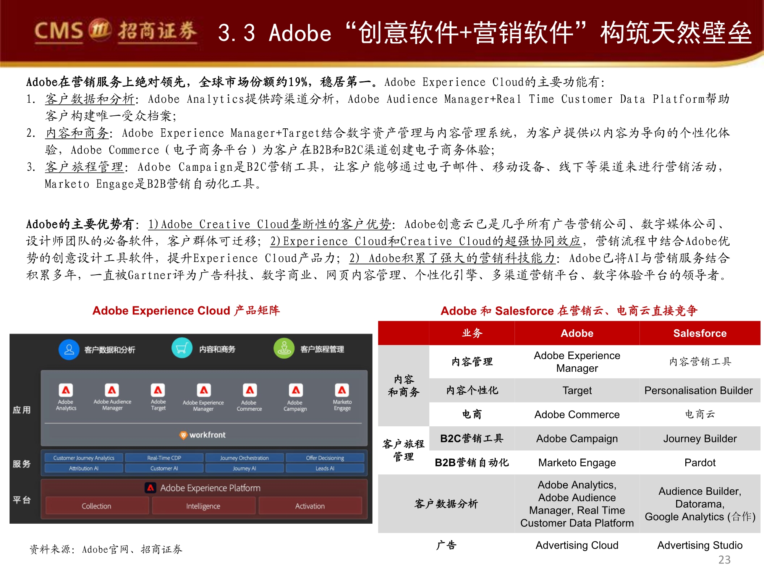Click the Activation platform button

[310, 506]
